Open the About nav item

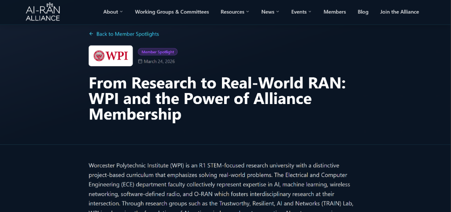(x=111, y=12)
